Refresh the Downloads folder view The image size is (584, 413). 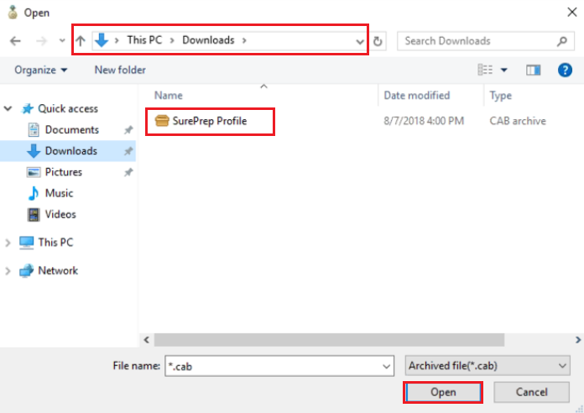tap(378, 41)
